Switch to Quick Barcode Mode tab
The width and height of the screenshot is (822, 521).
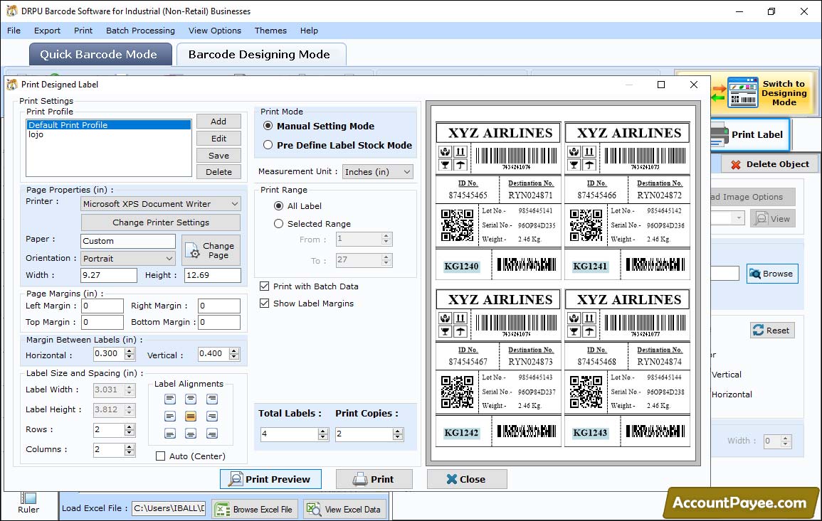tap(100, 55)
